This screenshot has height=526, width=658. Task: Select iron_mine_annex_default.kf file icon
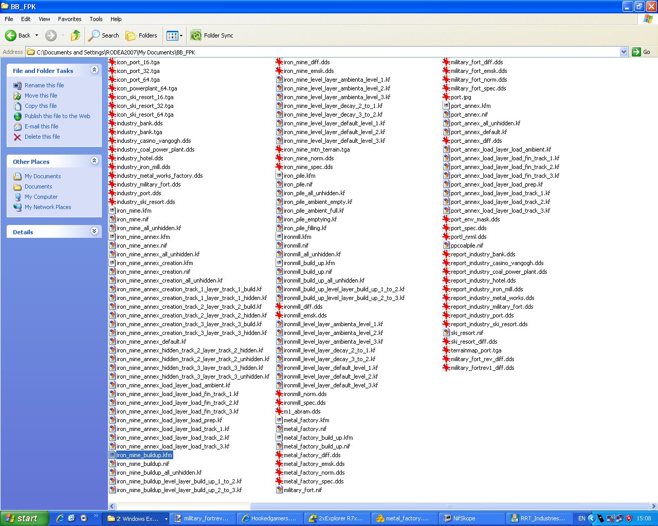click(112, 342)
